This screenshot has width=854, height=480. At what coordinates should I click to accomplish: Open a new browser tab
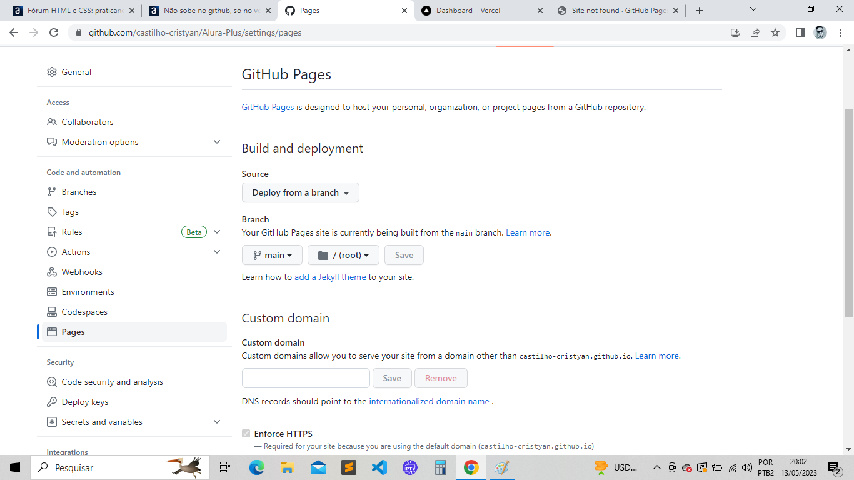pyautogui.click(x=700, y=11)
